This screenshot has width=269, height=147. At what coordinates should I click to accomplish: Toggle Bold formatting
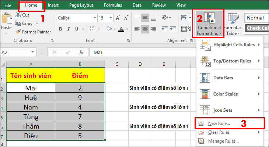point(60,29)
